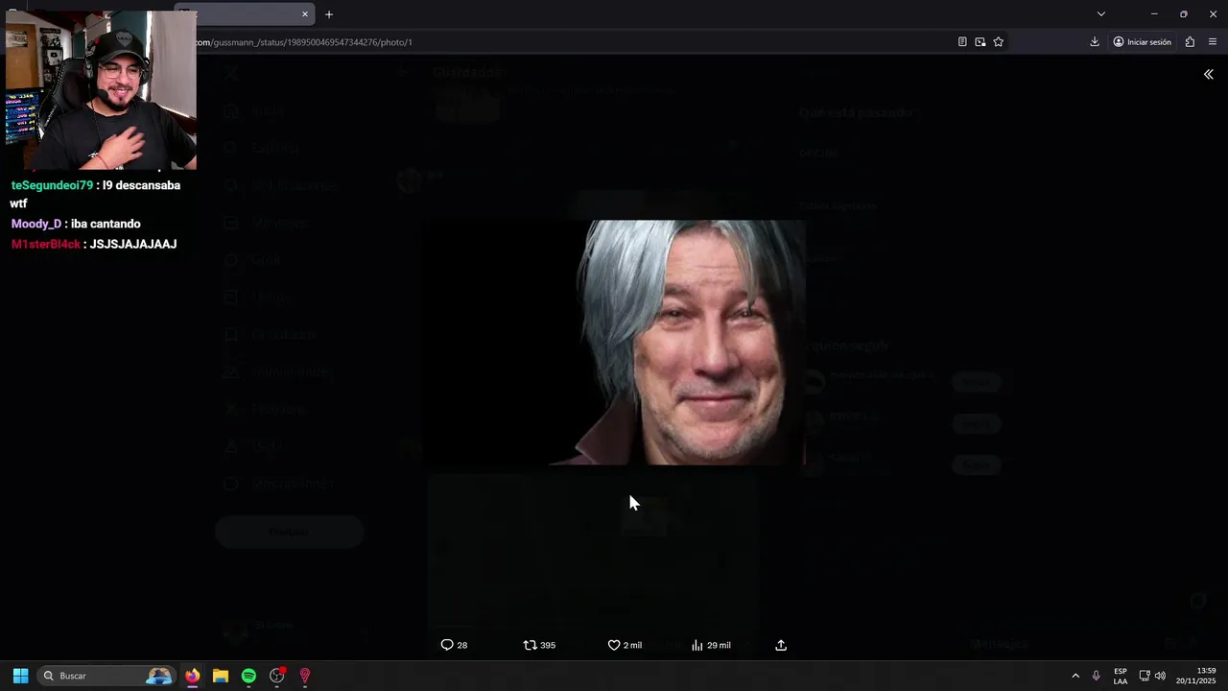Click chat username Moody_D
Image resolution: width=1228 pixels, height=691 pixels.
36,224
